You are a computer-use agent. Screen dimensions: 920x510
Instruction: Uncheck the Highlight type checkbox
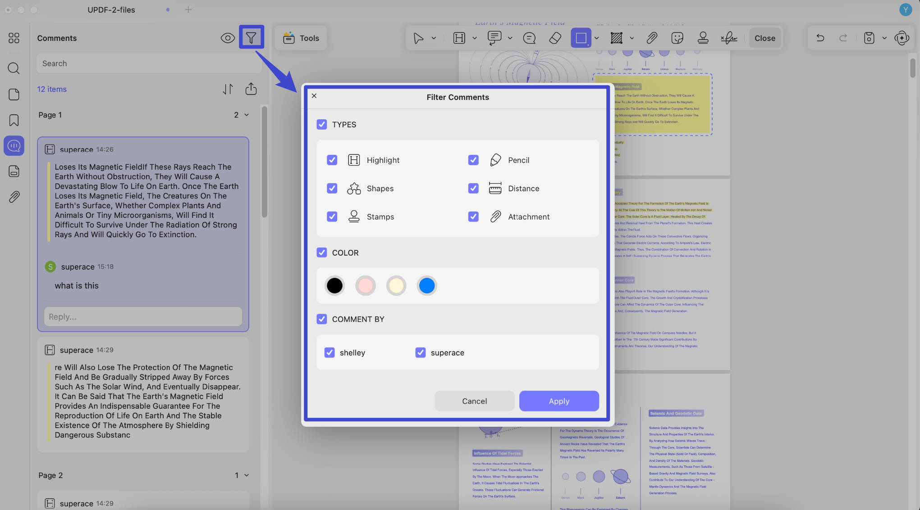click(x=332, y=160)
